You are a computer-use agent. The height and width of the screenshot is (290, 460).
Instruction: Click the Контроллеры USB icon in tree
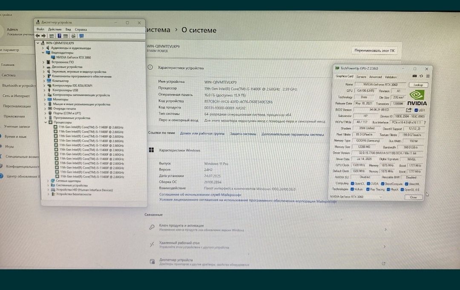tap(49, 90)
